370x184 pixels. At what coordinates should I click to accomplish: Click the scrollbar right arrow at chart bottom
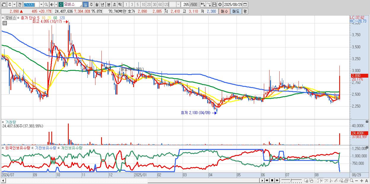tap(262, 181)
